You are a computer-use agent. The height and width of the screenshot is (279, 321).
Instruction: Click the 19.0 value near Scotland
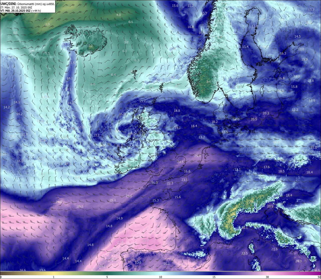(132, 134)
